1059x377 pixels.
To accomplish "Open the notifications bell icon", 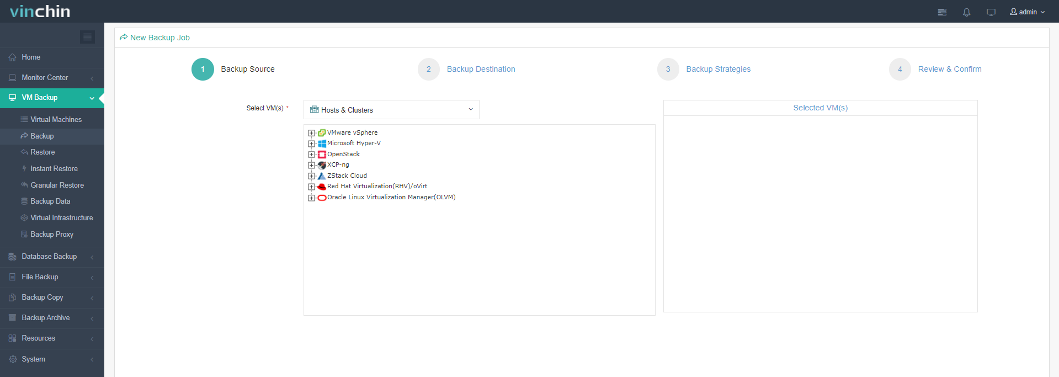I will click(x=966, y=12).
